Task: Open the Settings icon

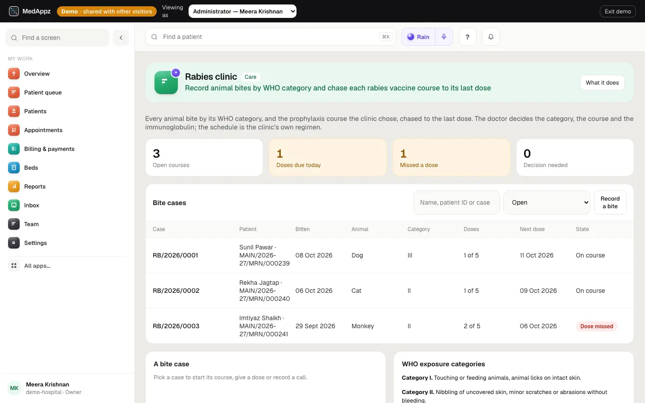Action: click(x=14, y=243)
